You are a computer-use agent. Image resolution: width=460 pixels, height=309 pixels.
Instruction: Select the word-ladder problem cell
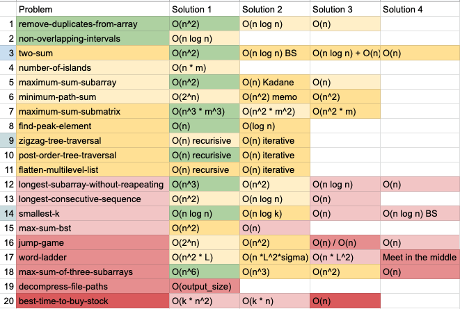pyautogui.click(x=93, y=257)
